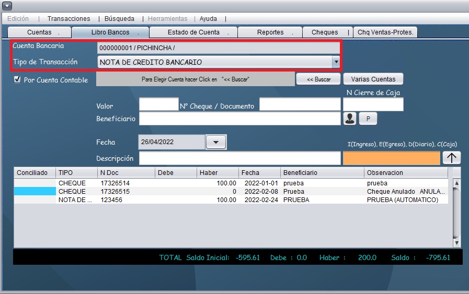Click the blue Conciliado cell of cheque 17326515
Image resolution: width=469 pixels, height=294 pixels.
point(35,192)
